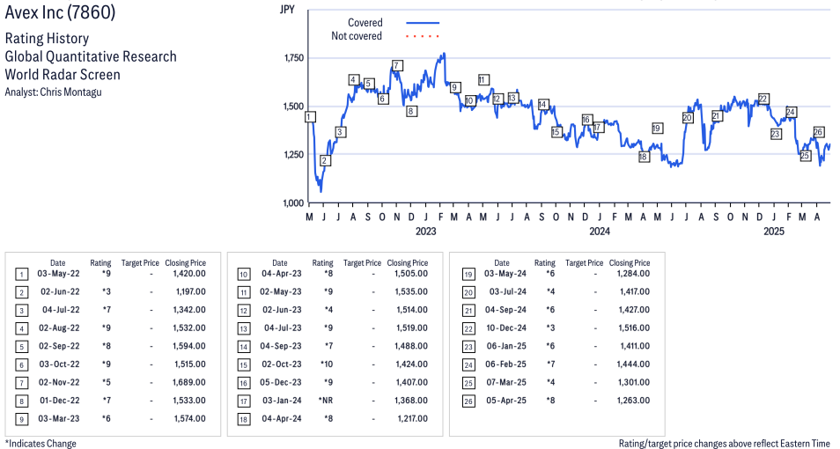Click closing price 1,574.00

[x=189, y=418]
